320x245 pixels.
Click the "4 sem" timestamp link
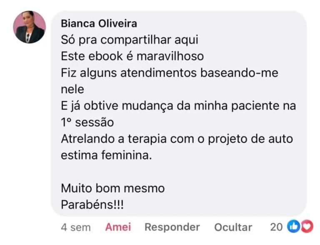[x=75, y=227]
